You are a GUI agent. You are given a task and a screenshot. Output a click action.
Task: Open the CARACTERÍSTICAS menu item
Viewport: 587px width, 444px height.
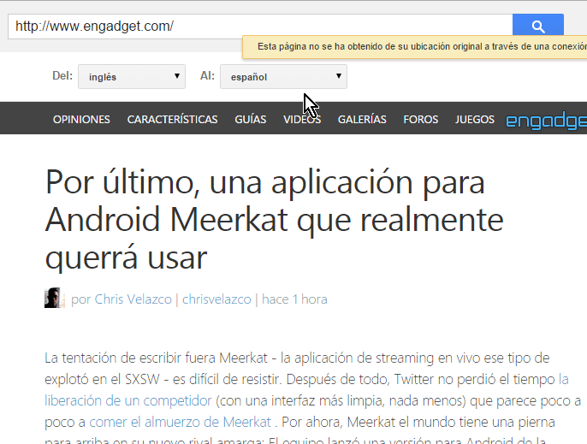coord(172,120)
